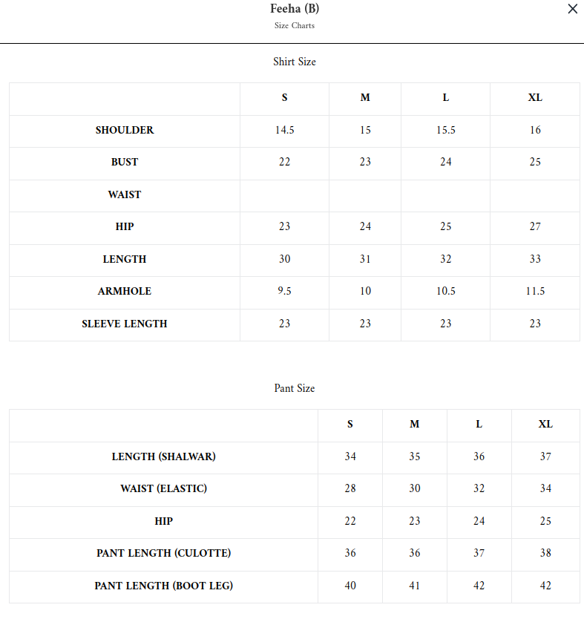Image resolution: width=584 pixels, height=622 pixels.
Task: Click the WAIST (ELASTIC) row label
Action: [x=164, y=489]
